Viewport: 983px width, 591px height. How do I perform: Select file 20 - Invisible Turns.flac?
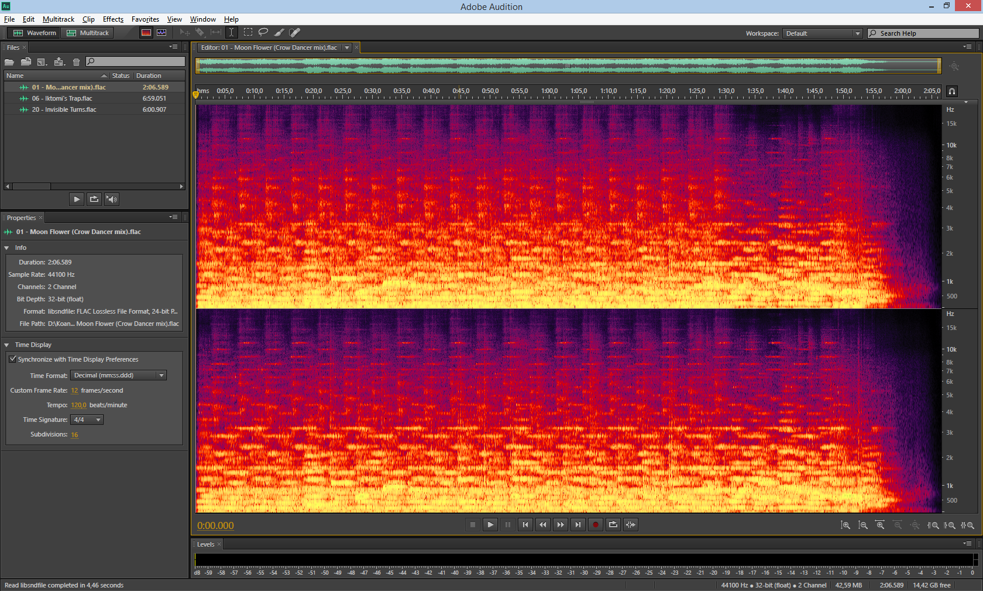(95, 109)
